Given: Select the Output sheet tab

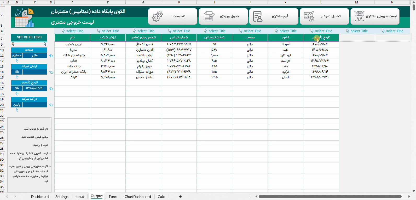Looking at the screenshot, I should (x=97, y=196).
